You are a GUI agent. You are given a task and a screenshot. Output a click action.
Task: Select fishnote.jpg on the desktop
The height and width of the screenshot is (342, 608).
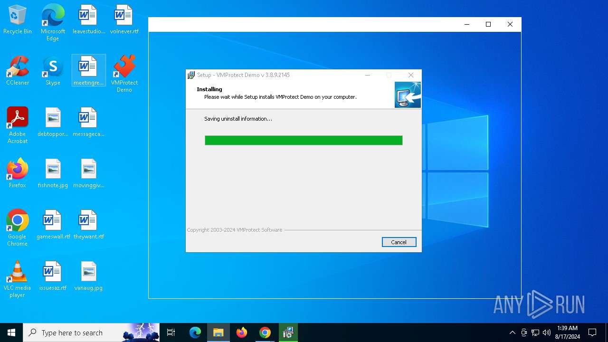(x=53, y=173)
